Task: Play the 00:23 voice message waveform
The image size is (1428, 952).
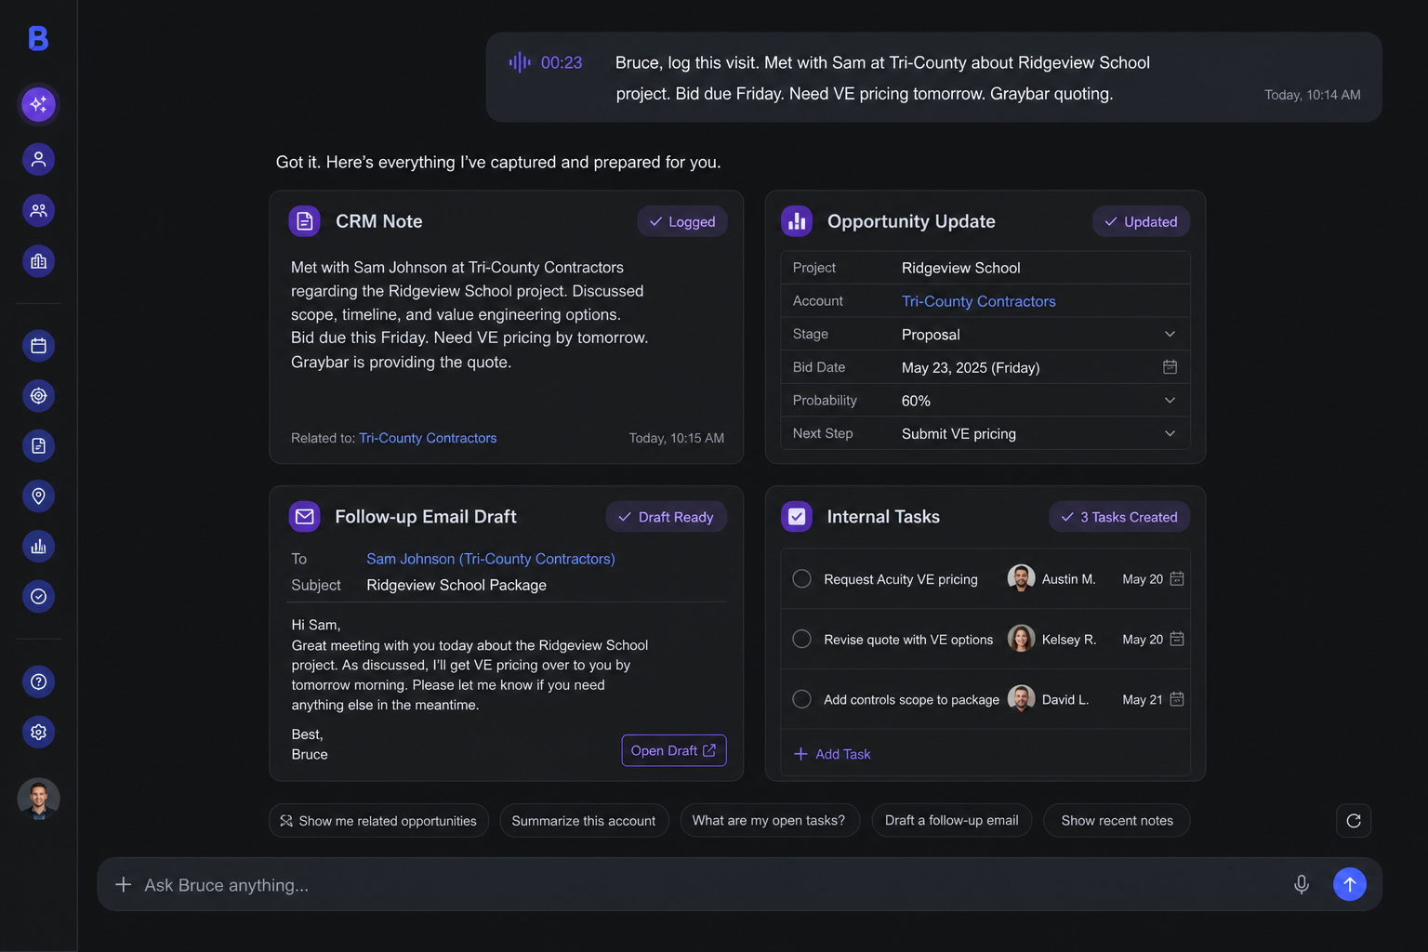Action: (520, 62)
